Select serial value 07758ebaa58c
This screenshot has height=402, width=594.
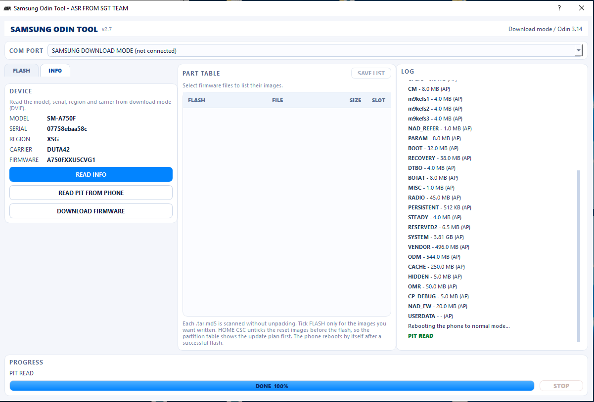(x=67, y=129)
